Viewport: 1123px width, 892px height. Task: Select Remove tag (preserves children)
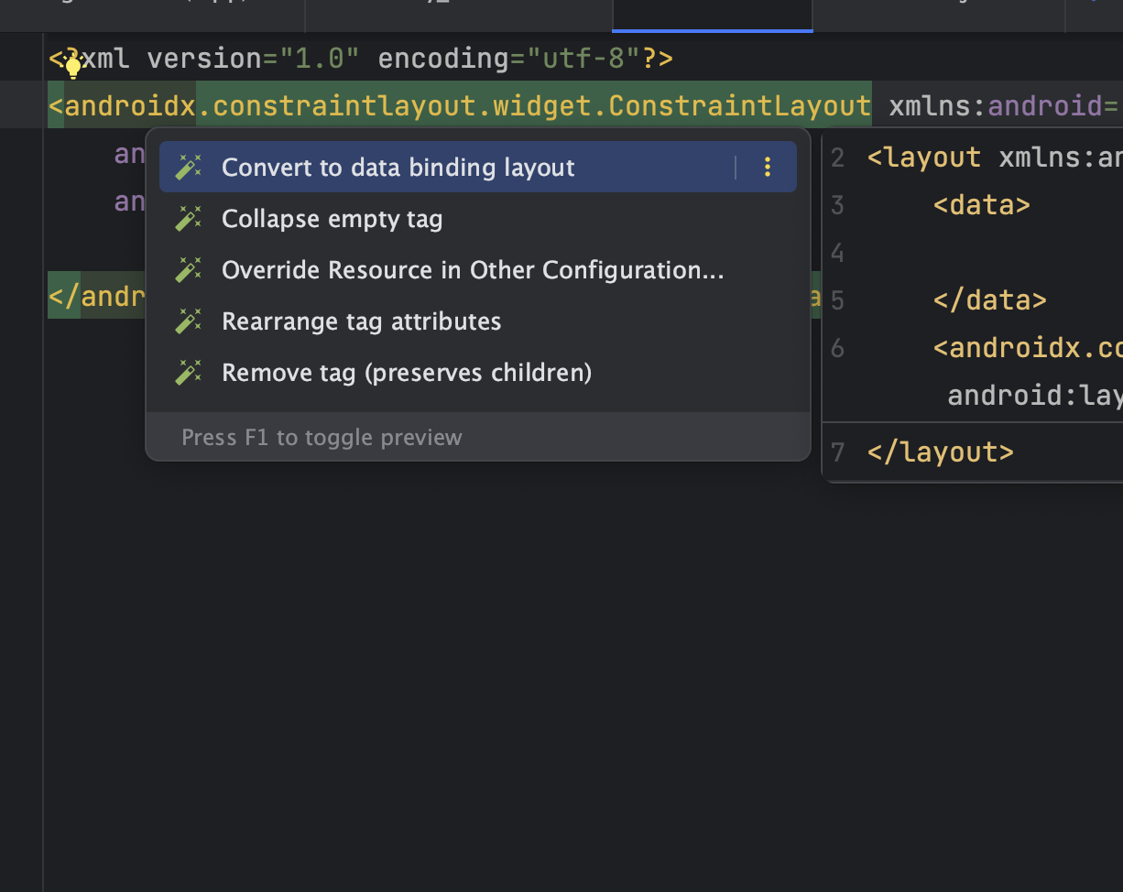[407, 373]
